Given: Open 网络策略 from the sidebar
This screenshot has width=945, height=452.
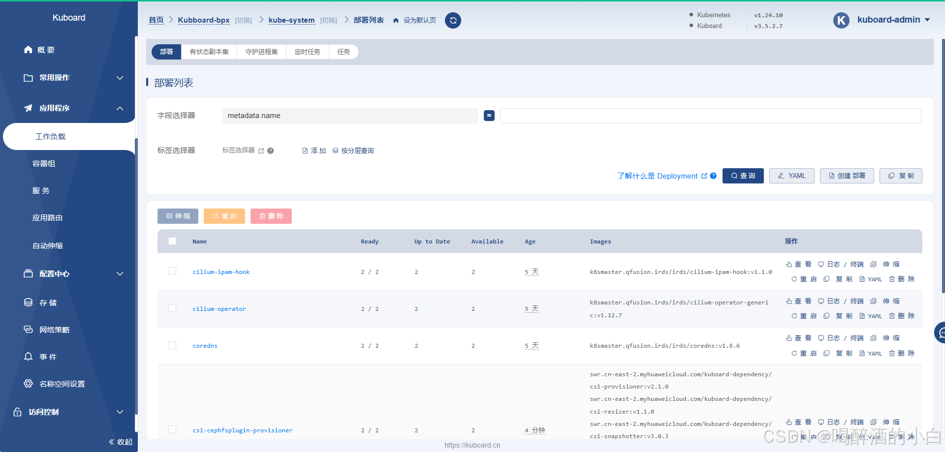Looking at the screenshot, I should (54, 330).
